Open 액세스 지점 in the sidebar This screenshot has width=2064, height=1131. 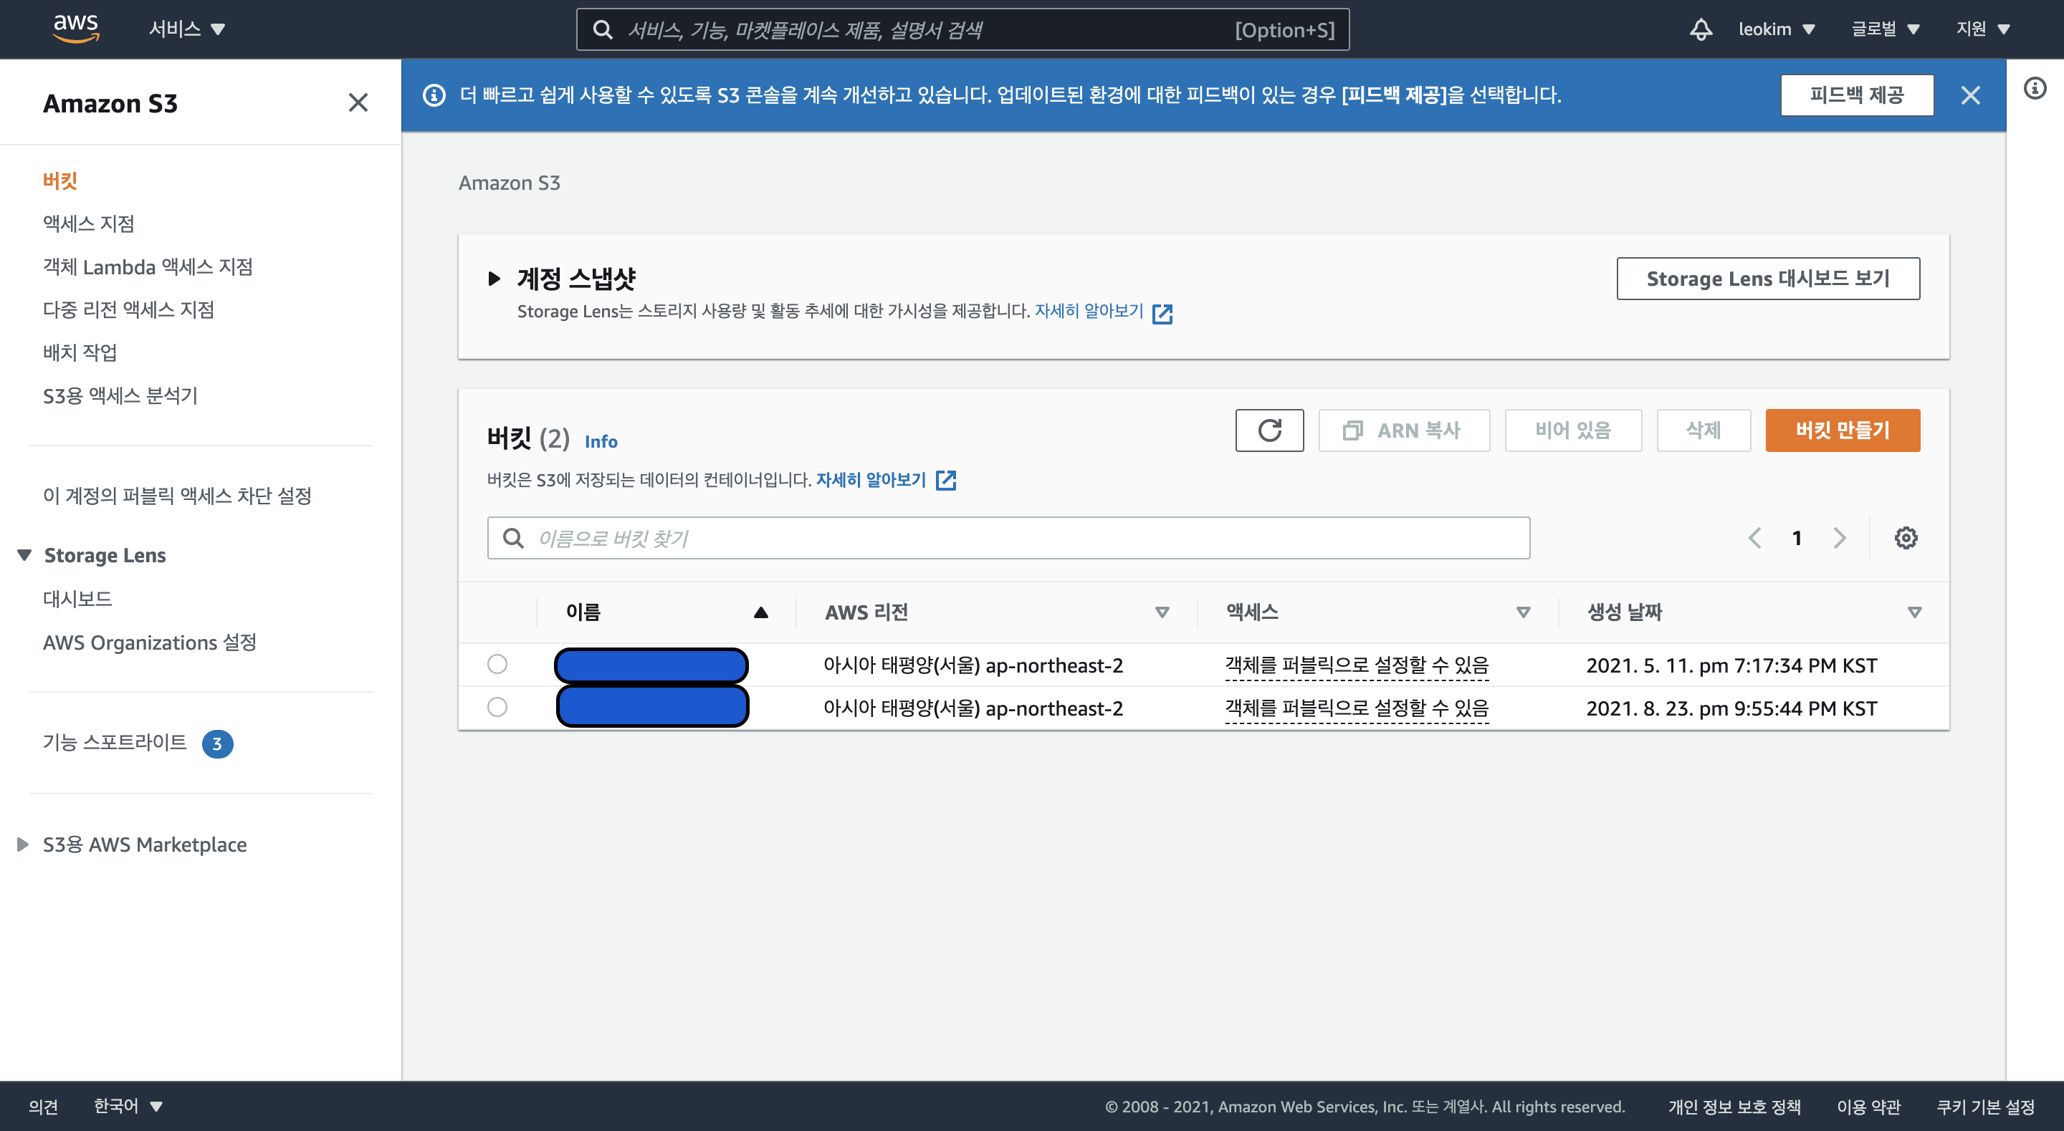pyautogui.click(x=89, y=223)
